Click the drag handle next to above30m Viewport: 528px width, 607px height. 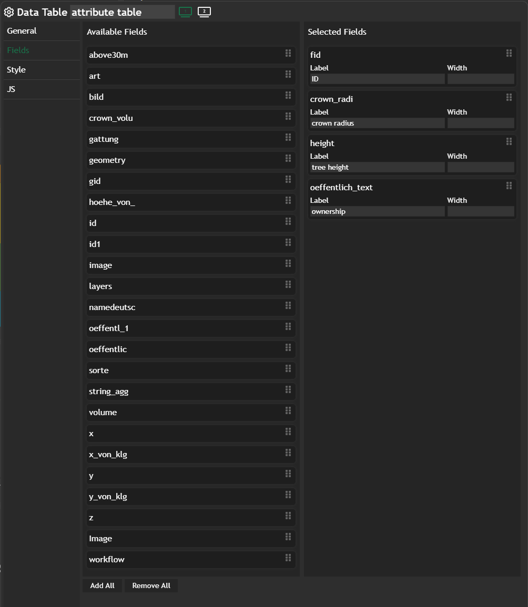[x=288, y=53]
